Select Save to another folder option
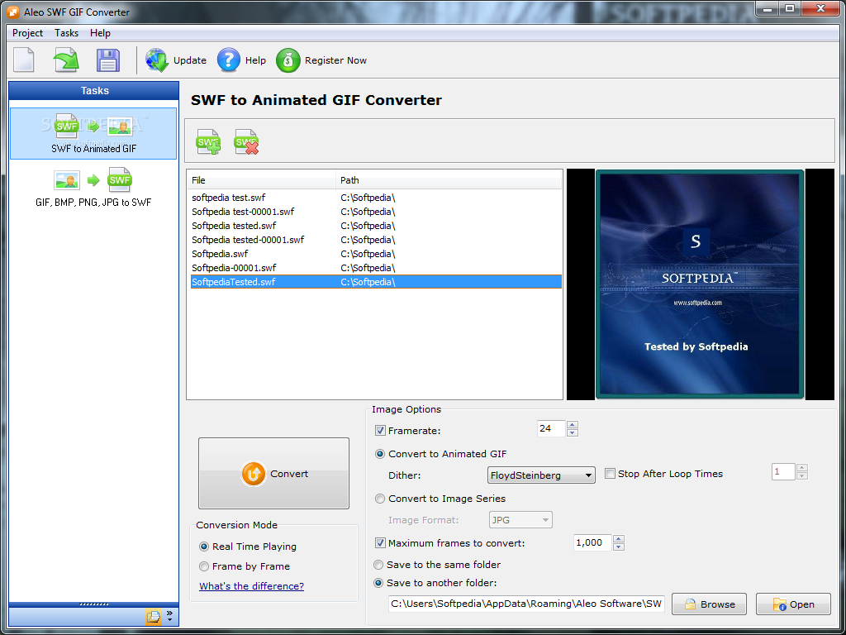 click(378, 583)
